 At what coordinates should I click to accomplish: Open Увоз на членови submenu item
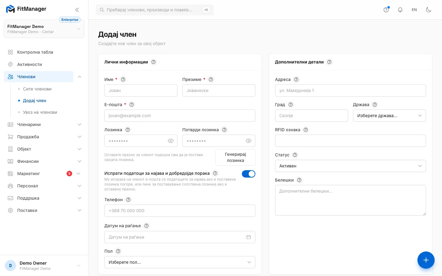tap(40, 112)
